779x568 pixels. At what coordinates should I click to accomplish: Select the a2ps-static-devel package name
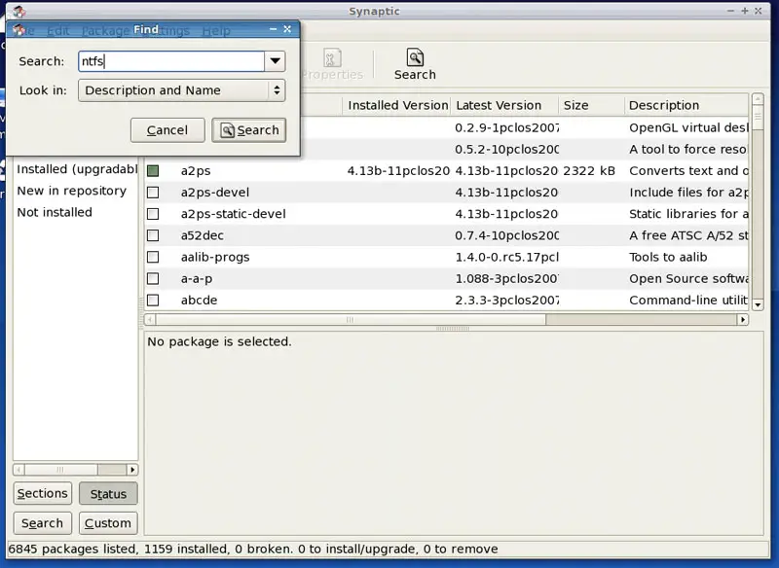(x=234, y=214)
